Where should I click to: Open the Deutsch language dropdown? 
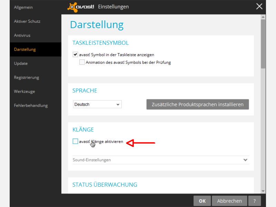point(97,105)
